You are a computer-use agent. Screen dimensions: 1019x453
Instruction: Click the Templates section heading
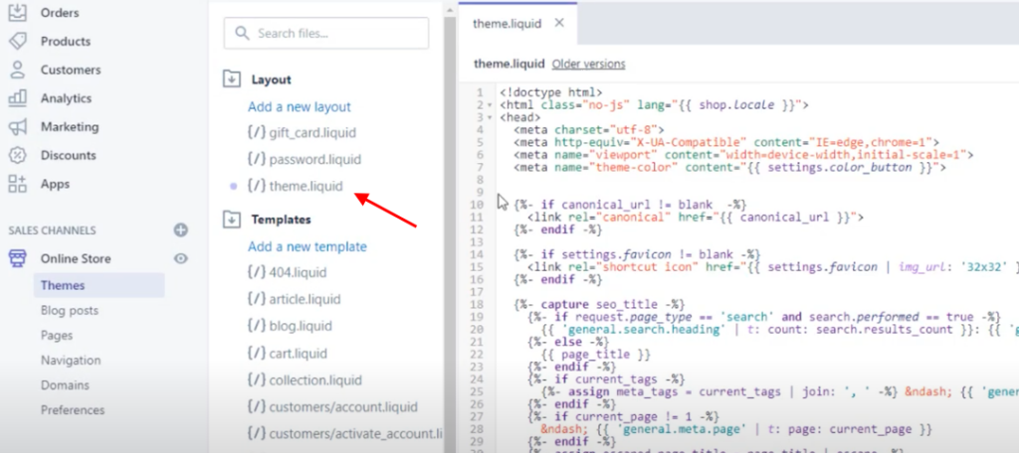(281, 220)
